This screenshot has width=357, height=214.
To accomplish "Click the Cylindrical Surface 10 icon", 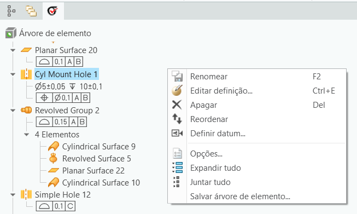I will point(54,182).
